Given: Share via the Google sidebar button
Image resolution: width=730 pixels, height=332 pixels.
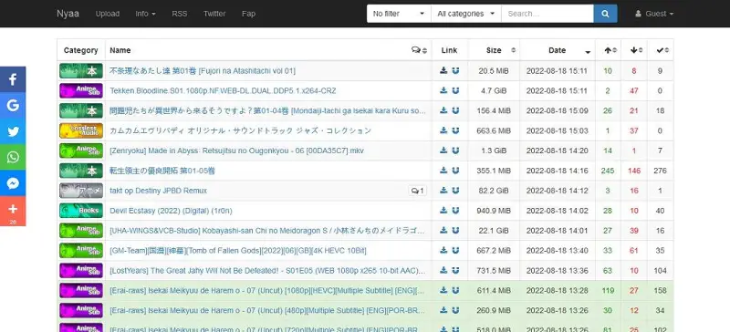Looking at the screenshot, I should tap(13, 105).
